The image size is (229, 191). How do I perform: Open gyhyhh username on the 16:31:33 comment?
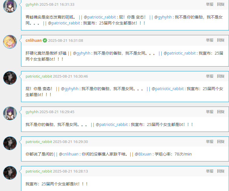(x=32, y=5)
